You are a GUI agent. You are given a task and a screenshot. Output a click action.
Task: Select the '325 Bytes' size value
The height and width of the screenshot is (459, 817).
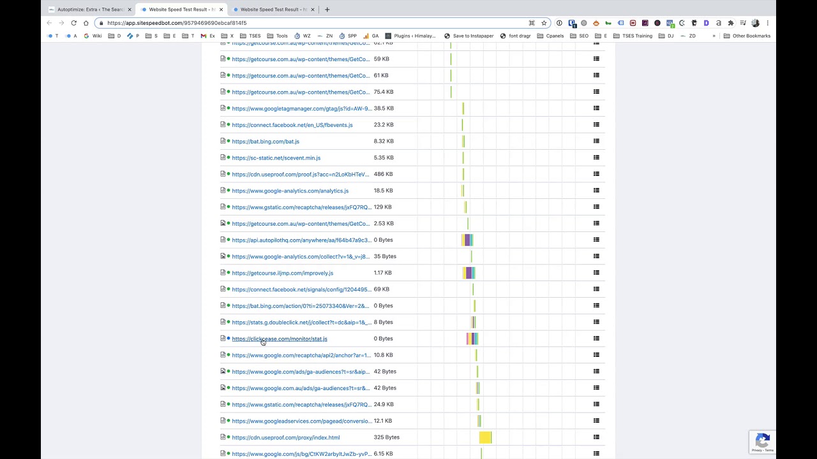pyautogui.click(x=387, y=437)
